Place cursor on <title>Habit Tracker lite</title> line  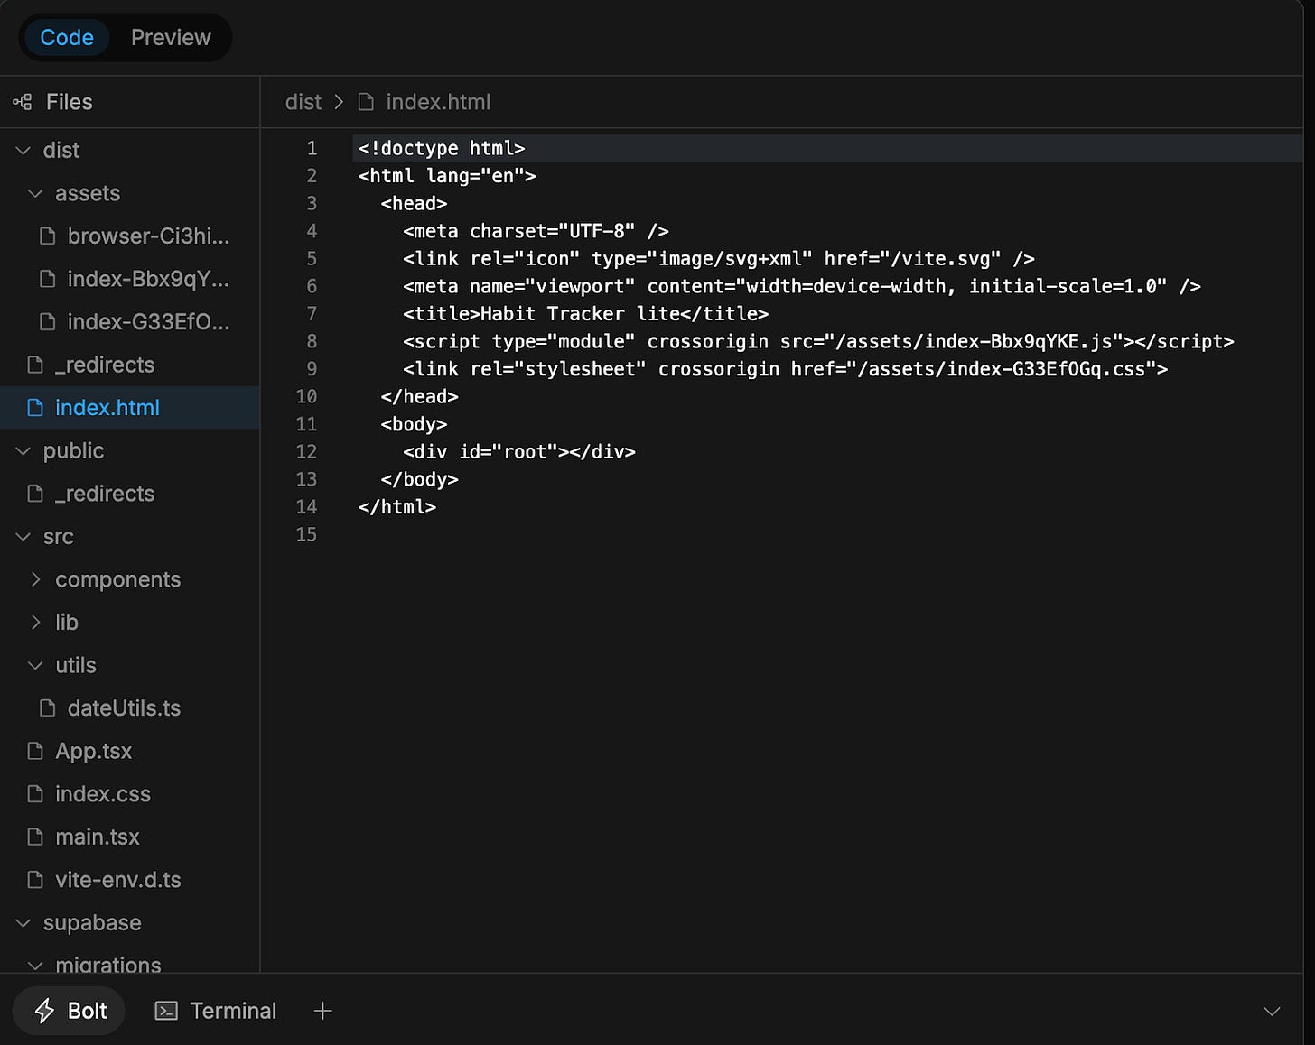pos(585,313)
